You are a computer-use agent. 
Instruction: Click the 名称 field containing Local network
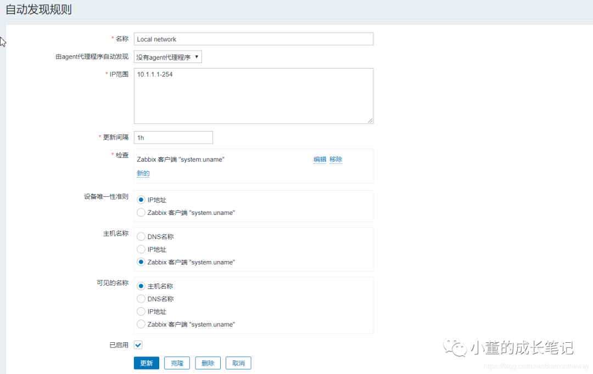coord(253,39)
